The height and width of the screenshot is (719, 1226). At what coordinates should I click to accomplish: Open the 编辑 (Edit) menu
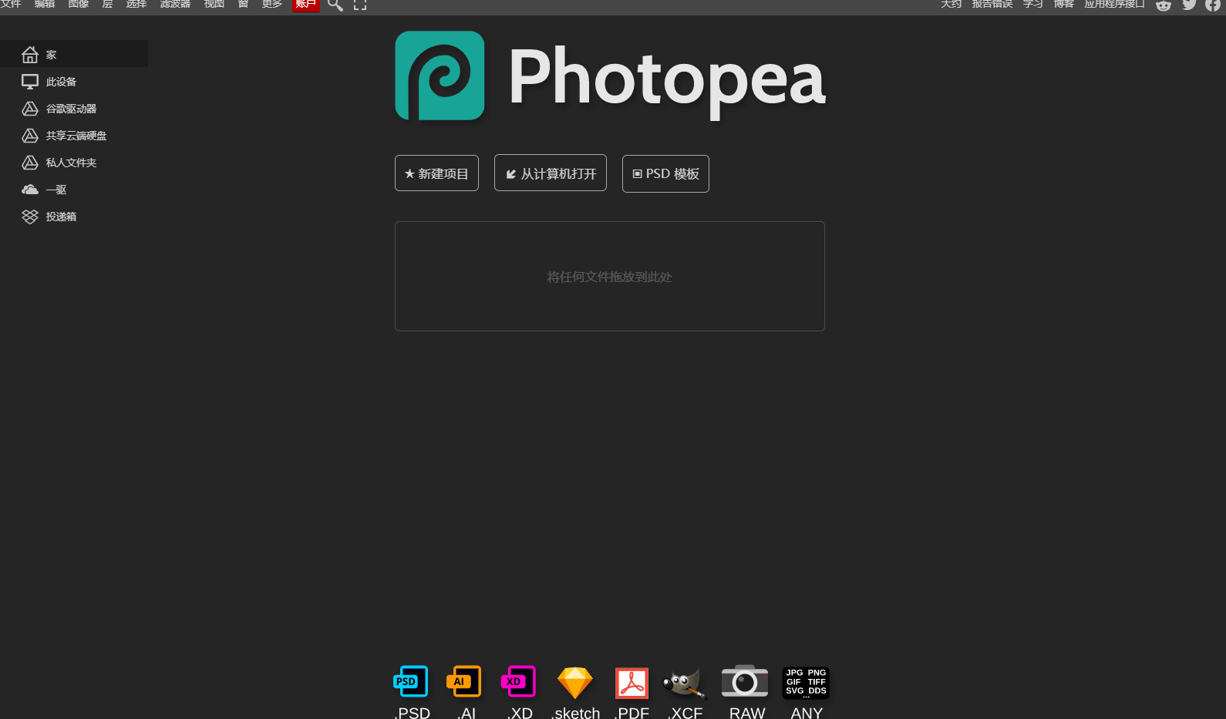(x=45, y=4)
